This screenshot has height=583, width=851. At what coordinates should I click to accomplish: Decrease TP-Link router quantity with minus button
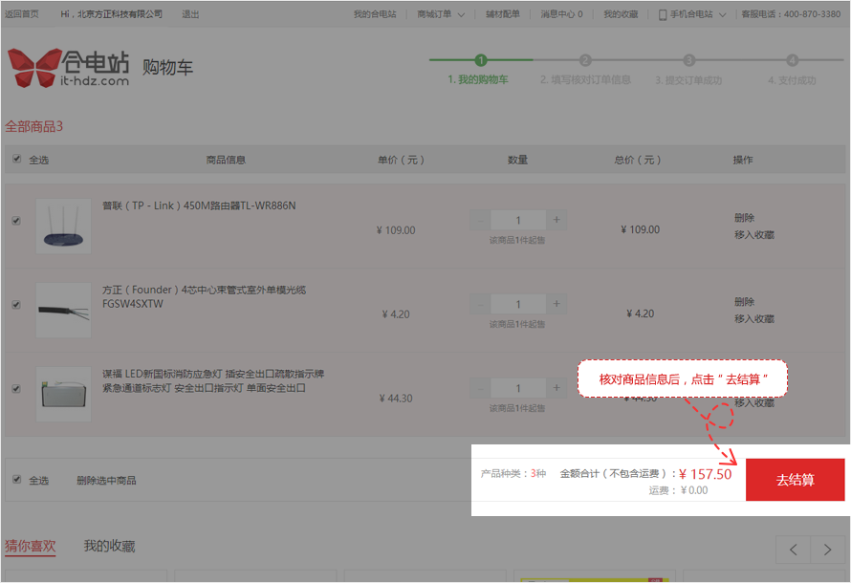coord(480,221)
